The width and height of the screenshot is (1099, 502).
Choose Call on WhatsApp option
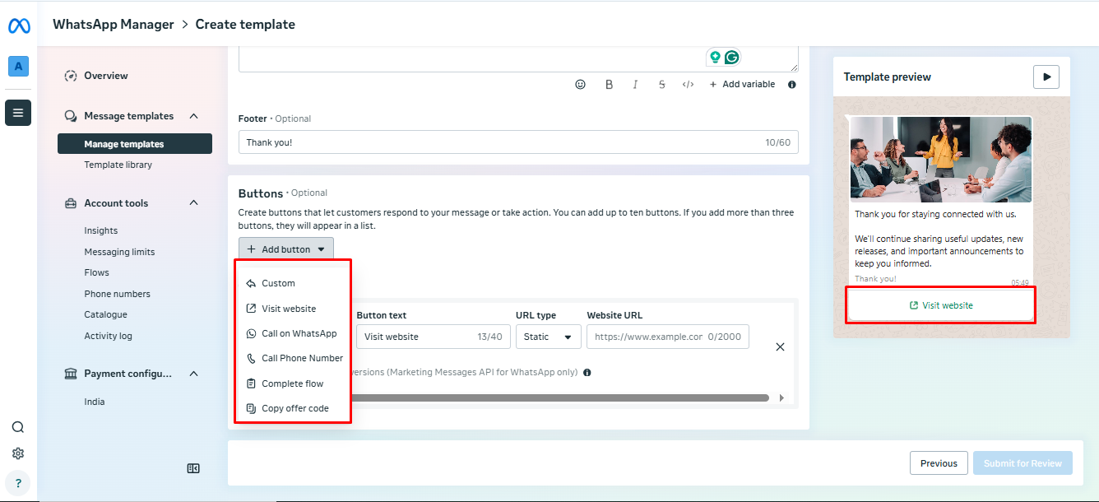[293, 333]
